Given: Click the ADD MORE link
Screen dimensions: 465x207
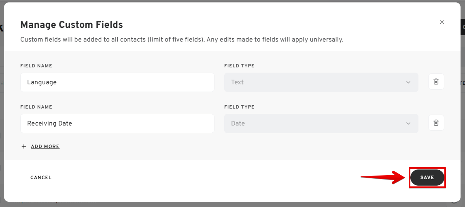Looking at the screenshot, I should 45,146.
